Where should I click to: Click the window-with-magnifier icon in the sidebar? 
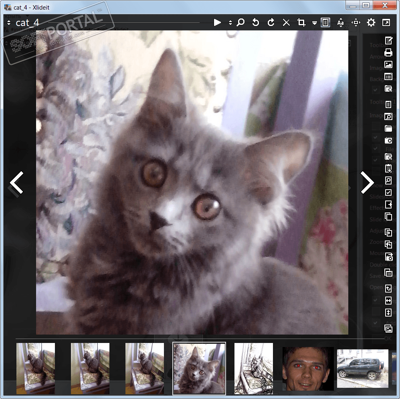388,116
